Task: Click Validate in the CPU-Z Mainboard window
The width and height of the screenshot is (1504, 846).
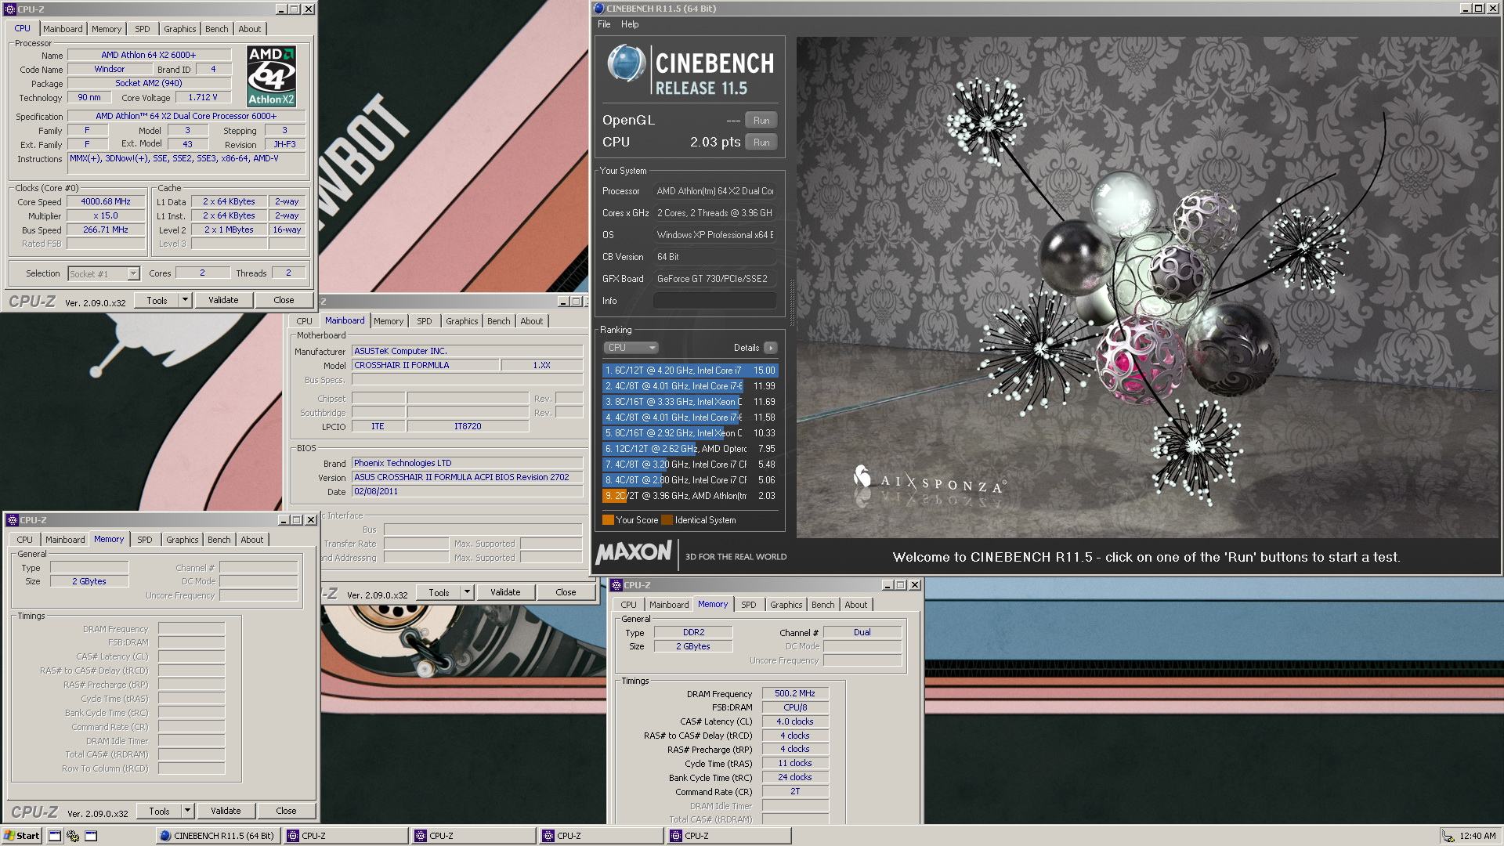Action: click(x=505, y=592)
